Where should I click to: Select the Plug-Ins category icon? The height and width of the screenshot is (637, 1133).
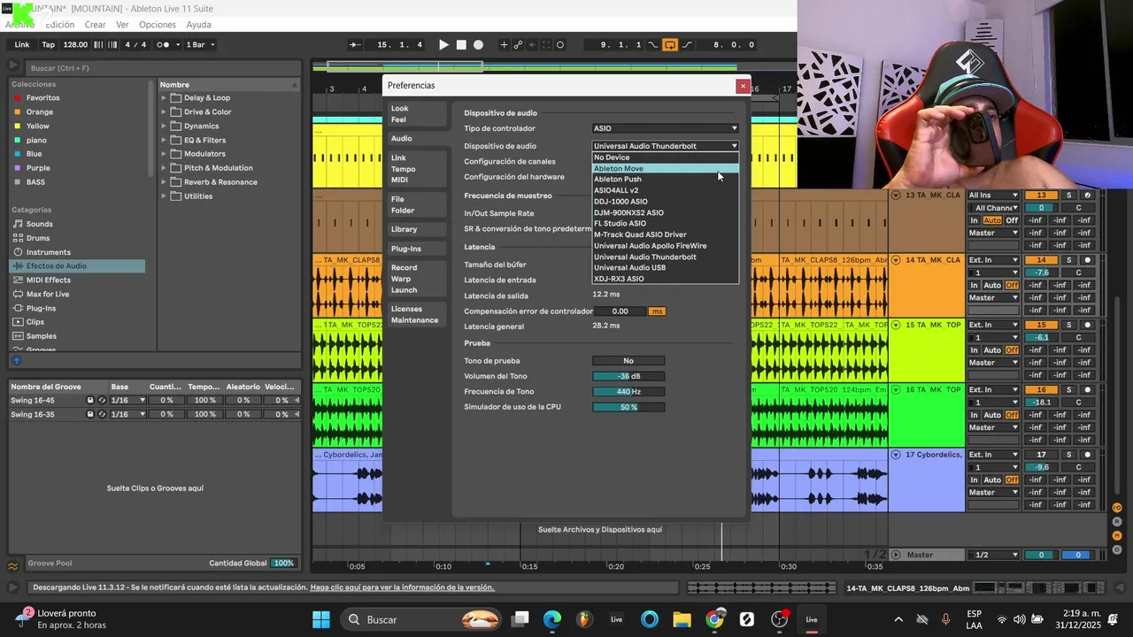(x=18, y=308)
